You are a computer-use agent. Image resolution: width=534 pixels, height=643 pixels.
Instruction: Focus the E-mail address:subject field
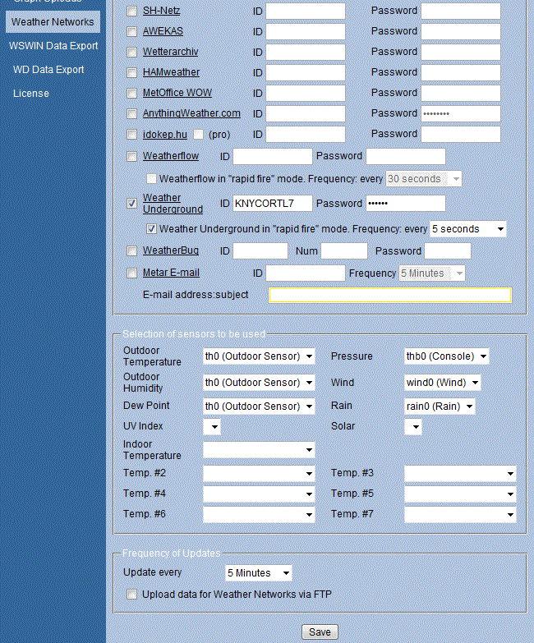[x=390, y=296]
